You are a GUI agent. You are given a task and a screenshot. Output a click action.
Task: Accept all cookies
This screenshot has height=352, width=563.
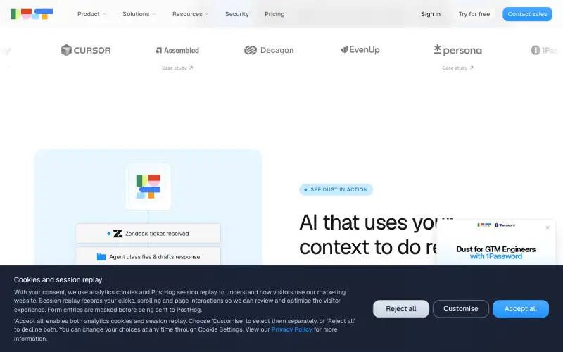click(x=521, y=309)
